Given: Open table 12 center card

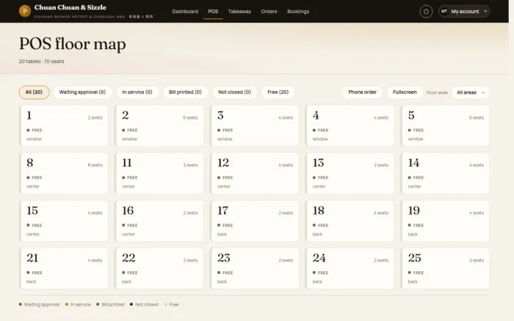Looking at the screenshot, I should (255, 173).
